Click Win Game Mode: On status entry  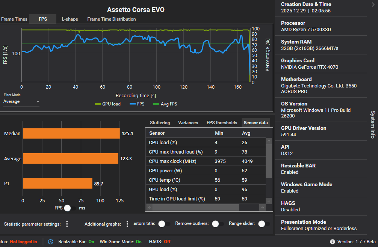tap(121, 242)
